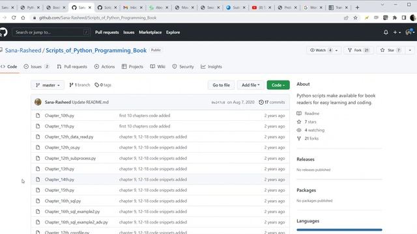This screenshot has width=417, height=234.
Task: Open Explore in the top navigation
Action: pyautogui.click(x=173, y=32)
